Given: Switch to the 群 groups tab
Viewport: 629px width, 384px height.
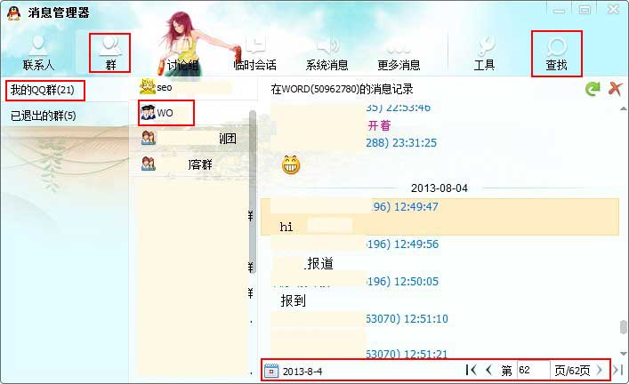Looking at the screenshot, I should [x=110, y=53].
